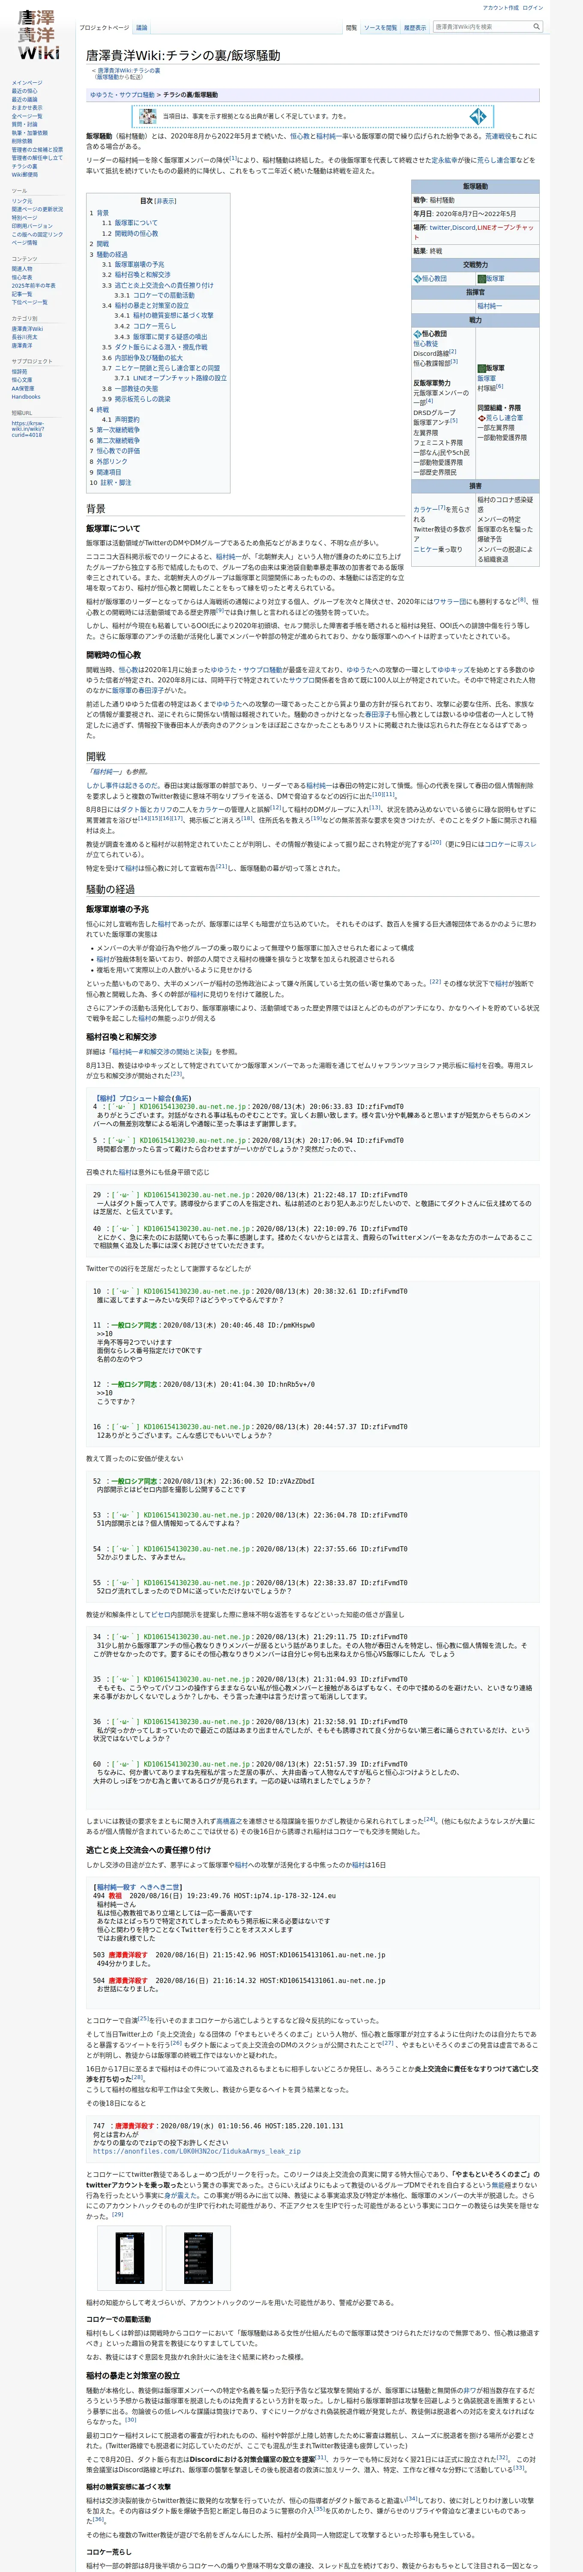This screenshot has width=583, height=2572.
Task: Open 特別ページ in tools
Action: click(24, 218)
